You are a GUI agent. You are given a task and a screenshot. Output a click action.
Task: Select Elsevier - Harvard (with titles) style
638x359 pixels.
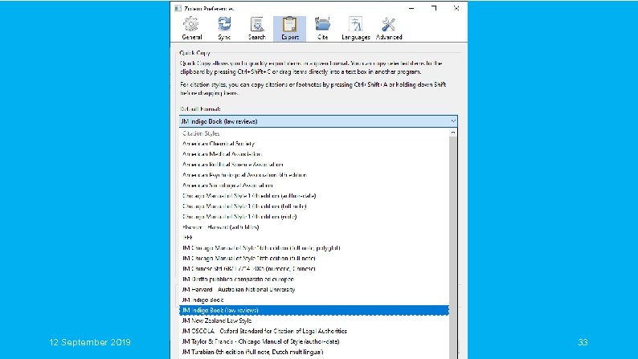[313, 226]
